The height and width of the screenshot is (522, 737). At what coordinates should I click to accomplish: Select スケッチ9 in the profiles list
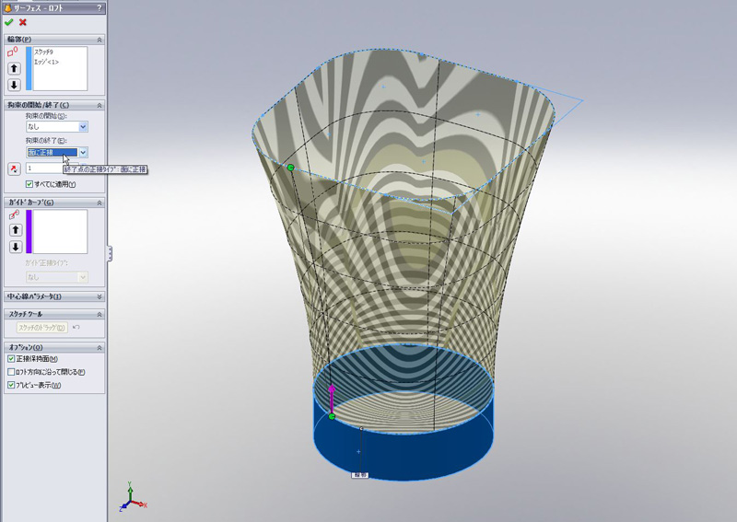click(44, 52)
